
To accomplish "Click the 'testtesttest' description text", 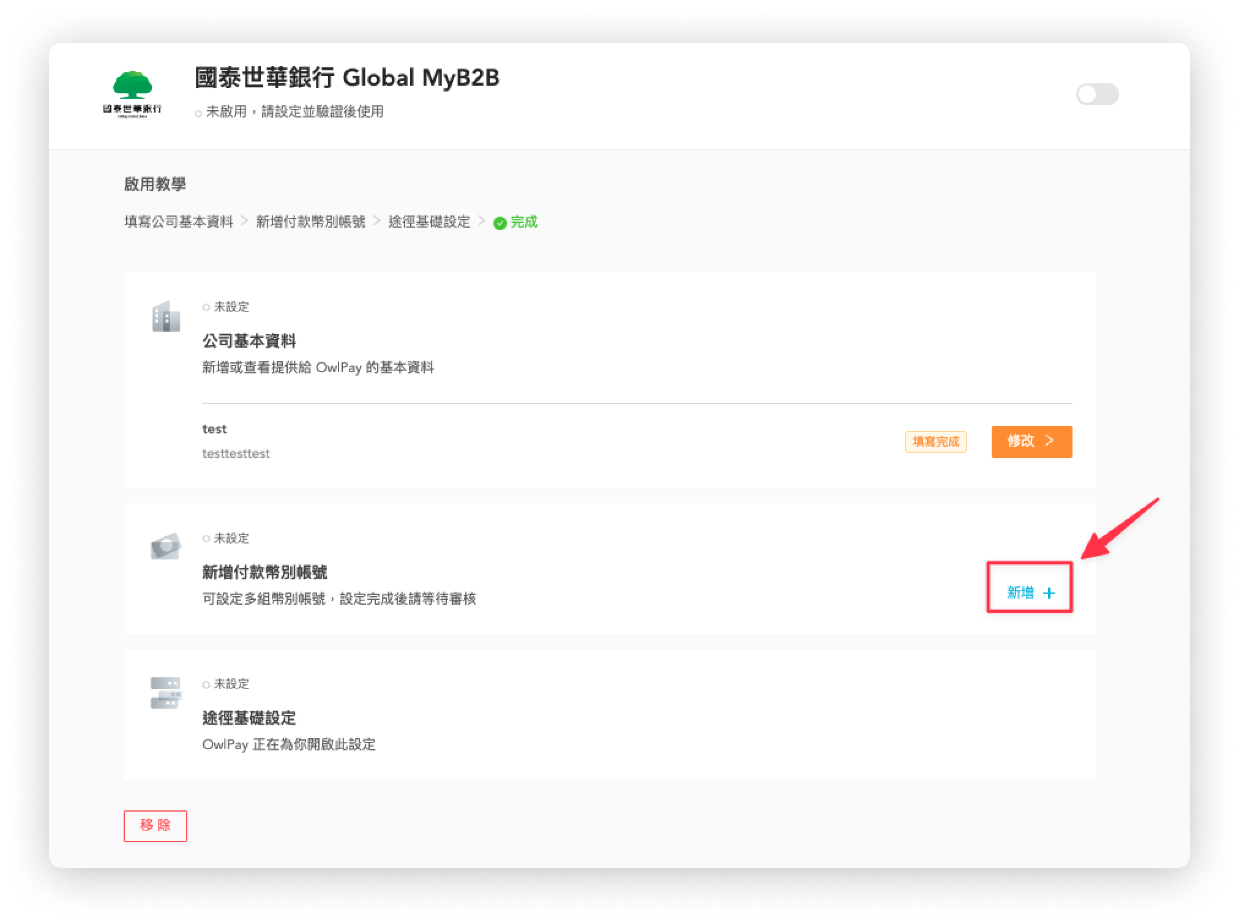I will tap(236, 454).
